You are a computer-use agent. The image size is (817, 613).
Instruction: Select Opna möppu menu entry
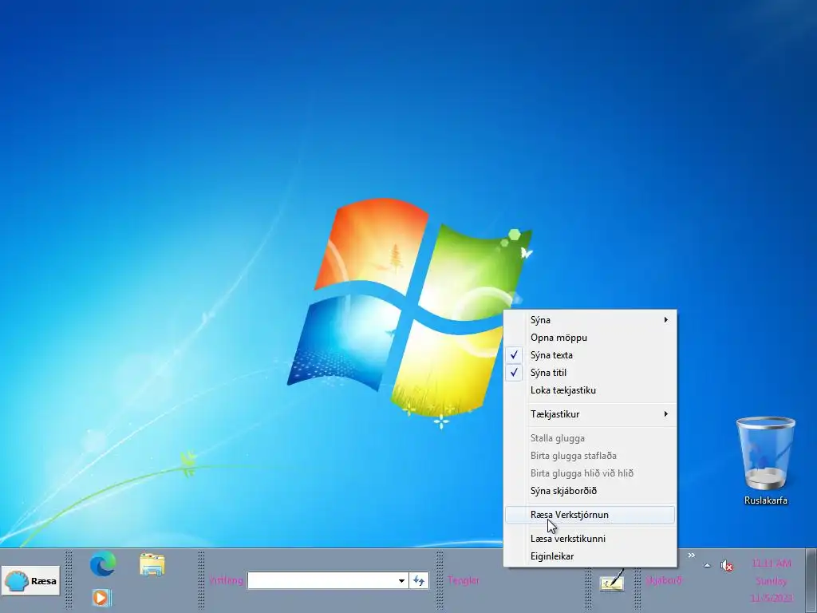(590, 338)
